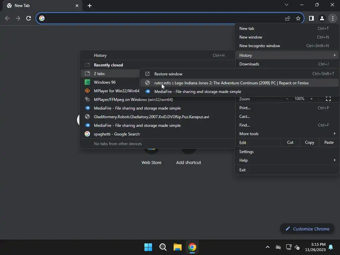Open full History page entry (Ctrl+H)
The height and width of the screenshot is (255, 340).
[157, 55]
